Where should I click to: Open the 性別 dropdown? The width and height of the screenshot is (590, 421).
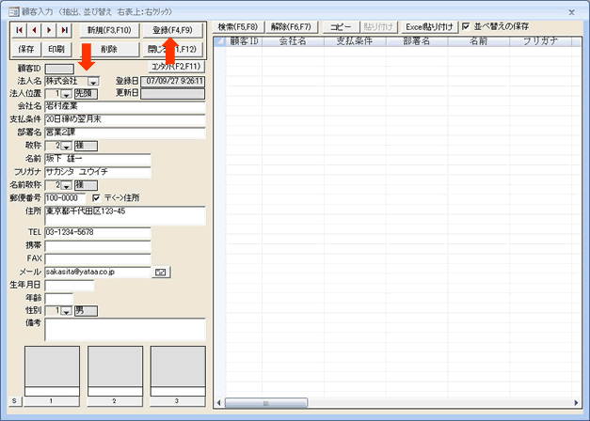tap(66, 311)
